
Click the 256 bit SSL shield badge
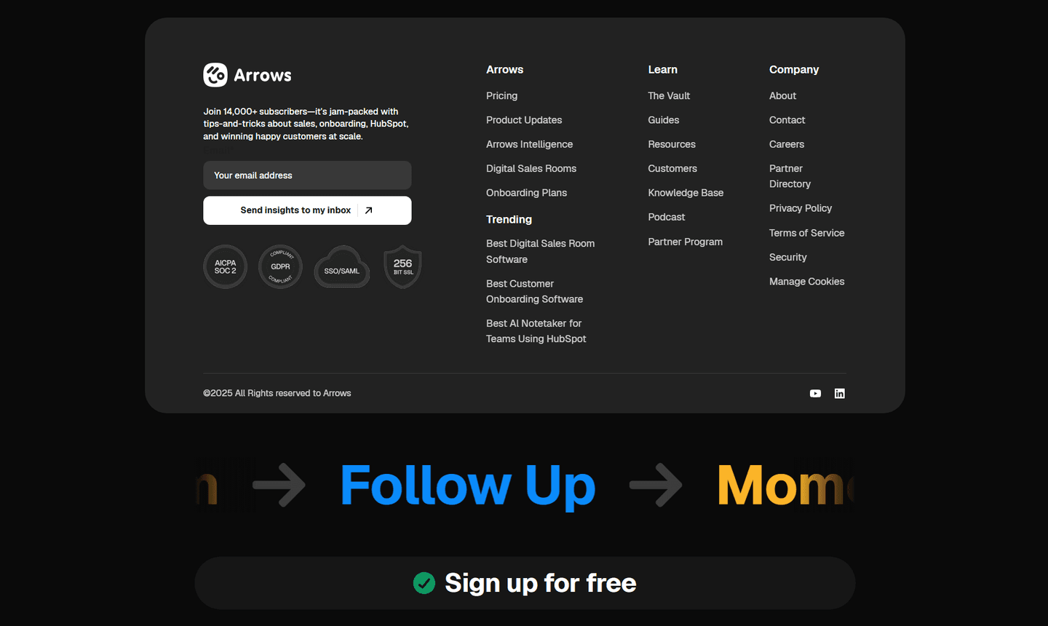402,266
